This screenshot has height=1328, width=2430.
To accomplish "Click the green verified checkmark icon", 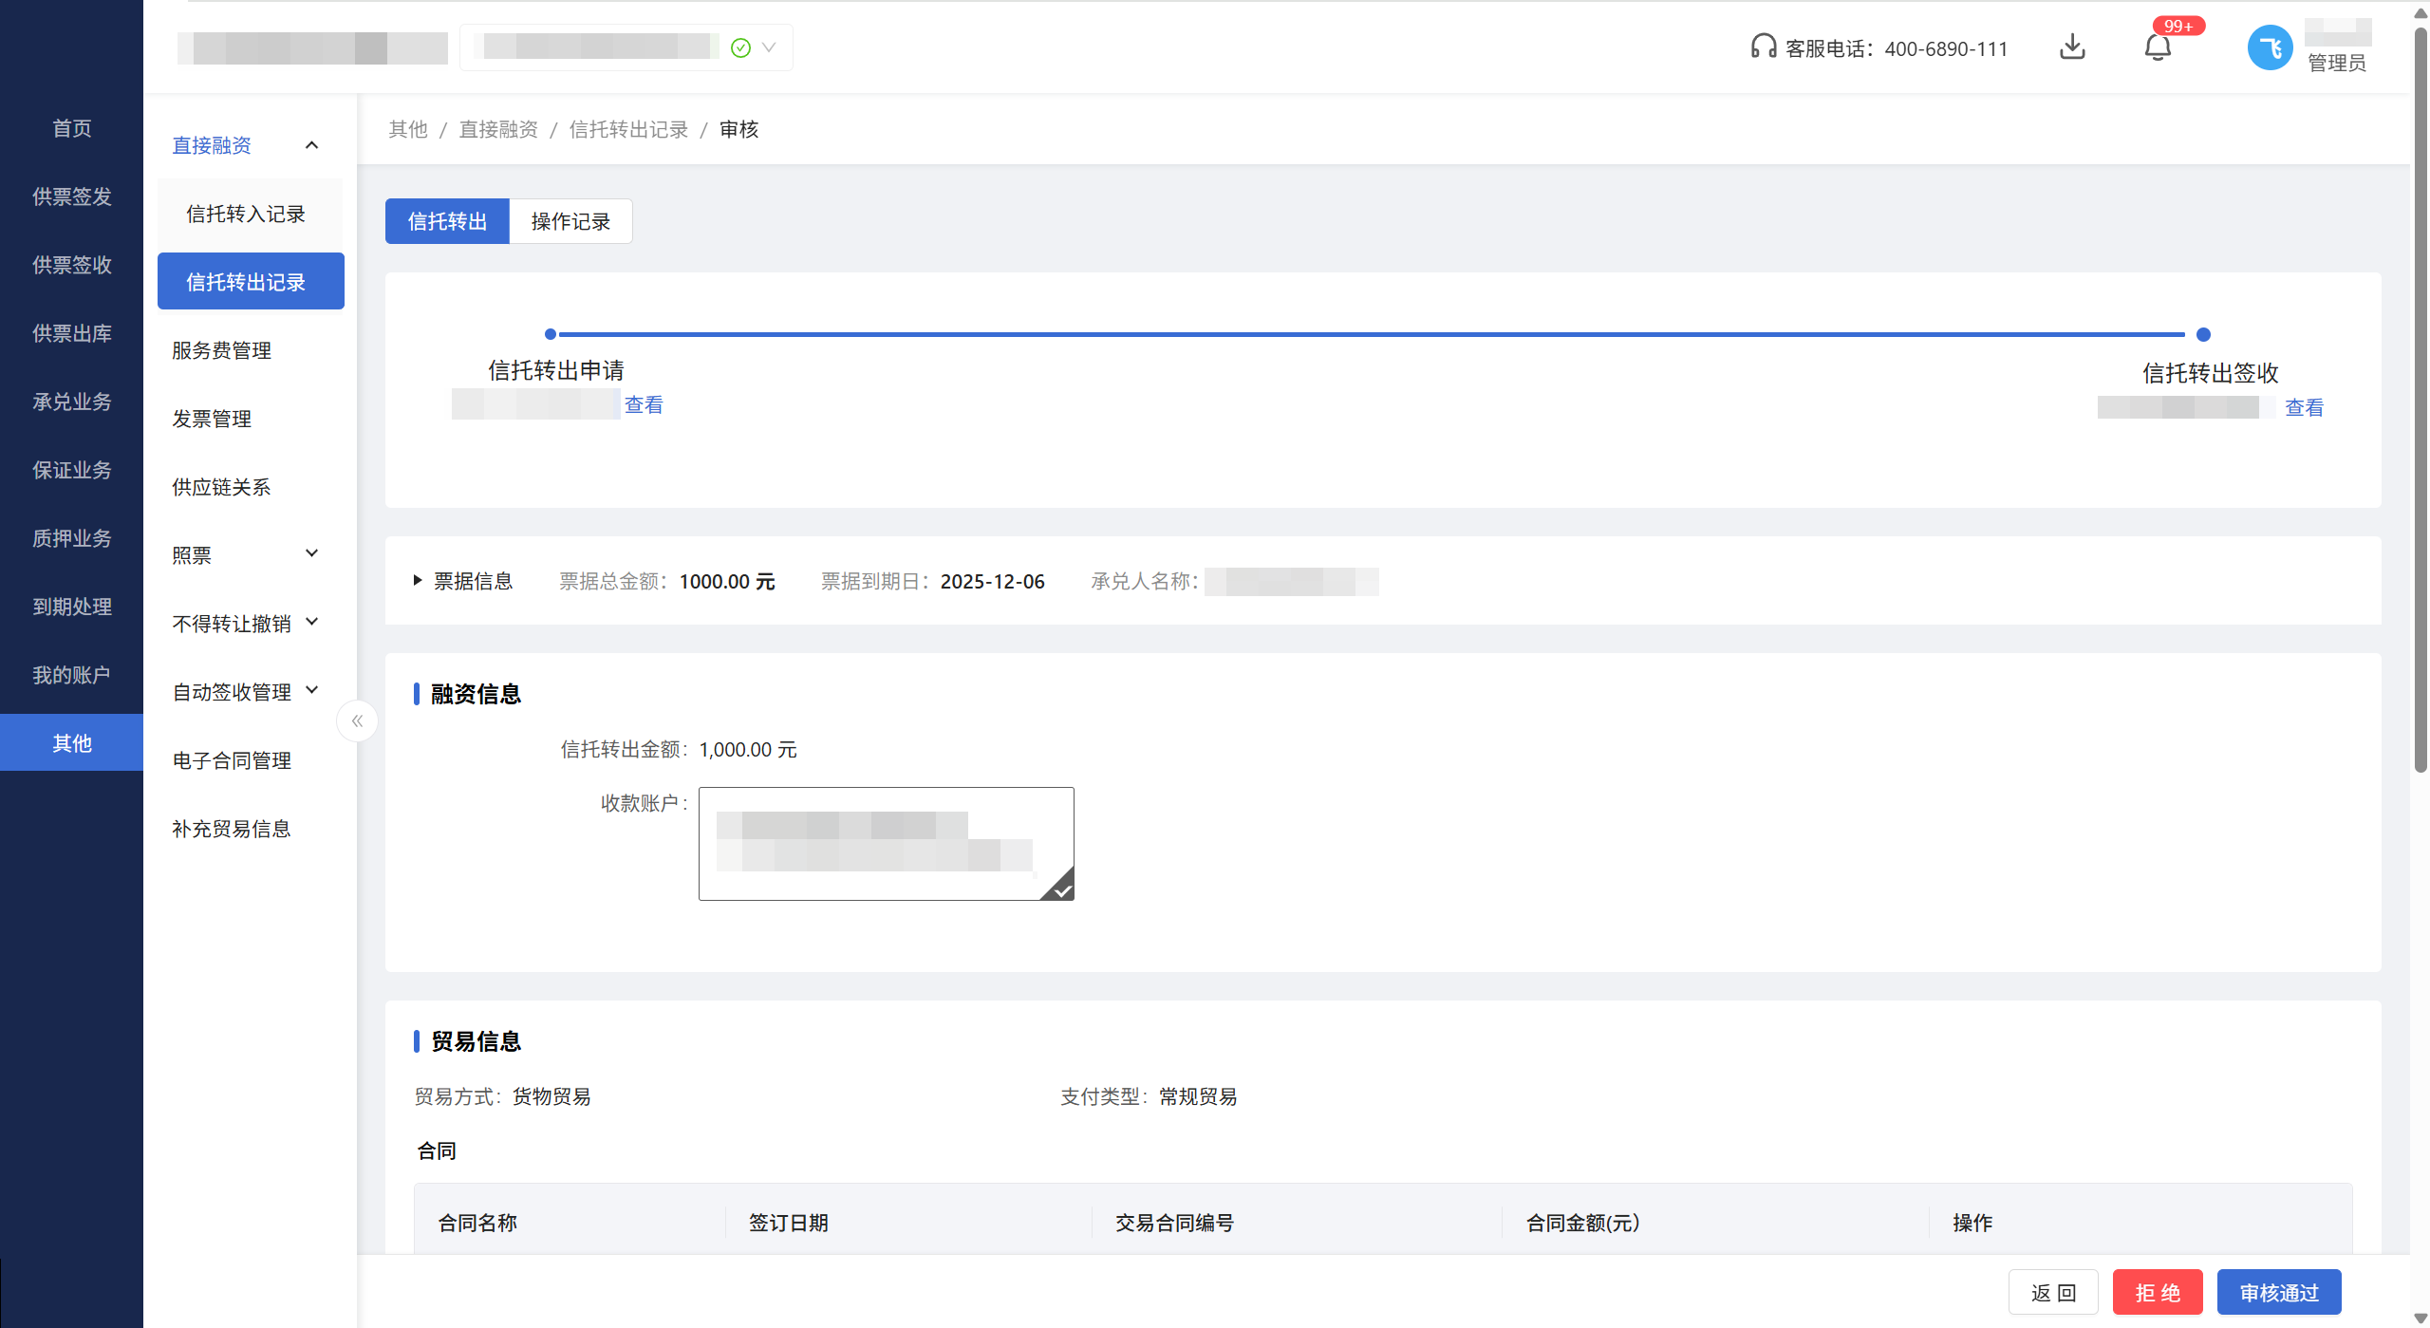I will (740, 47).
